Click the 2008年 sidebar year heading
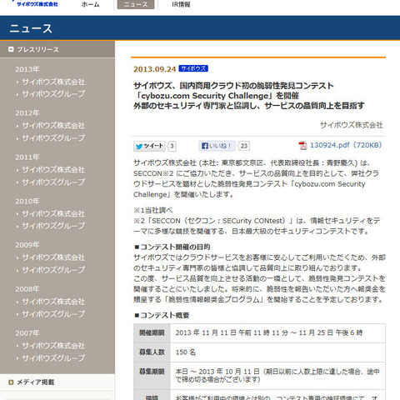400x400 pixels. click(27, 289)
